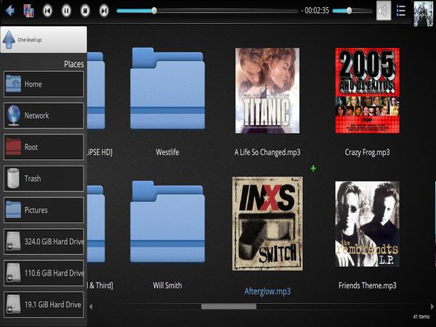Seek using the playback progress bar
Viewport: 436px width, 327px height.
tap(207, 11)
